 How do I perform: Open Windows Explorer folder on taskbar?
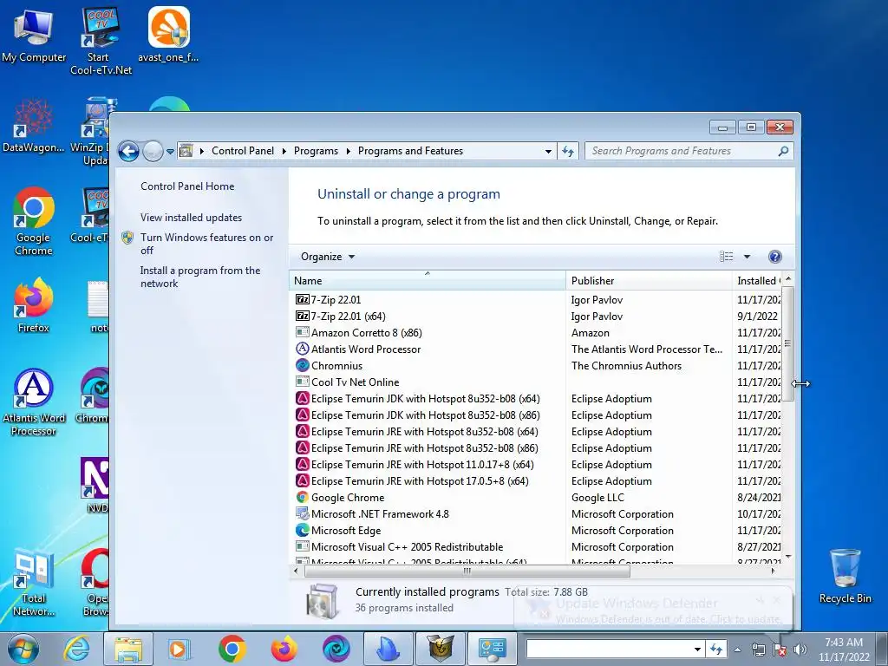128,649
